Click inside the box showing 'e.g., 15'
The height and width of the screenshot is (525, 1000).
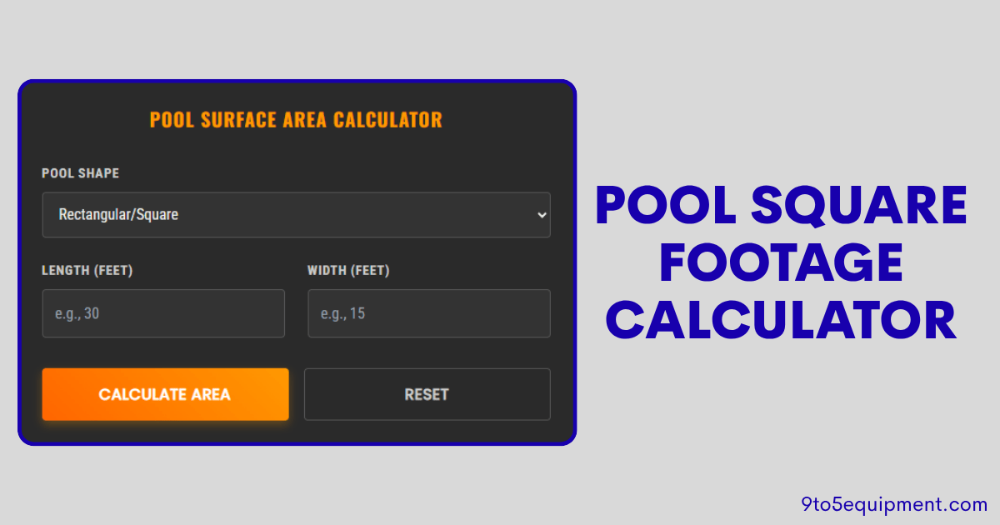click(428, 313)
